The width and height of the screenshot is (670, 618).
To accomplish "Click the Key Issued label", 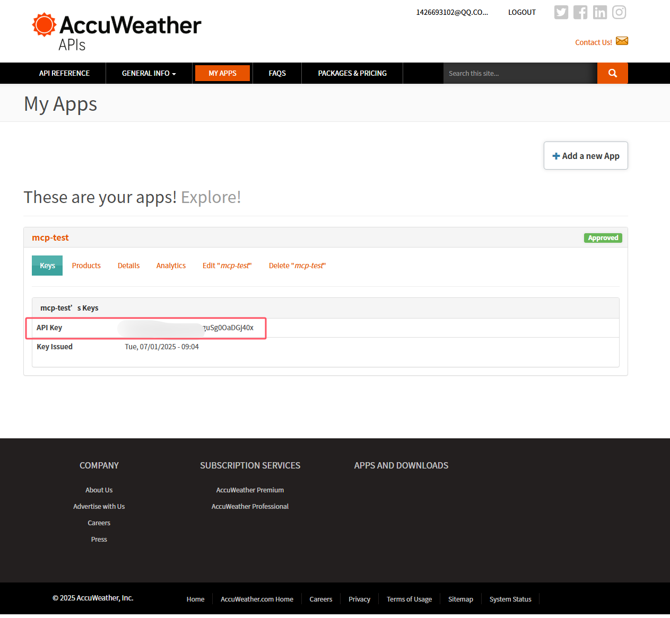I will pos(55,347).
